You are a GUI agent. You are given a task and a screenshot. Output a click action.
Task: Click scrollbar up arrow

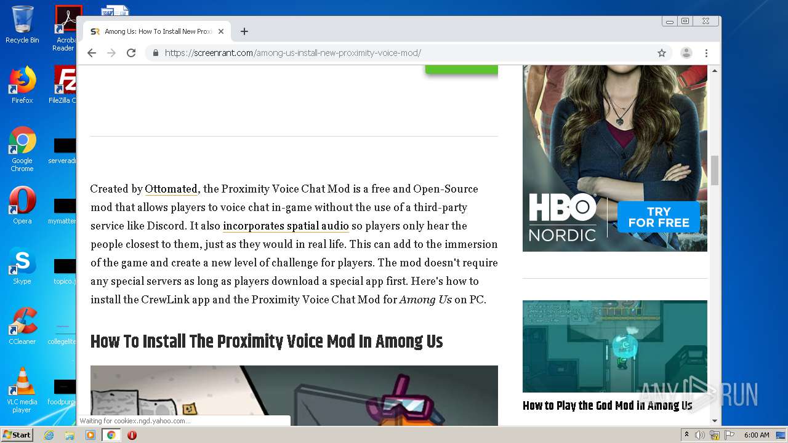click(x=715, y=71)
